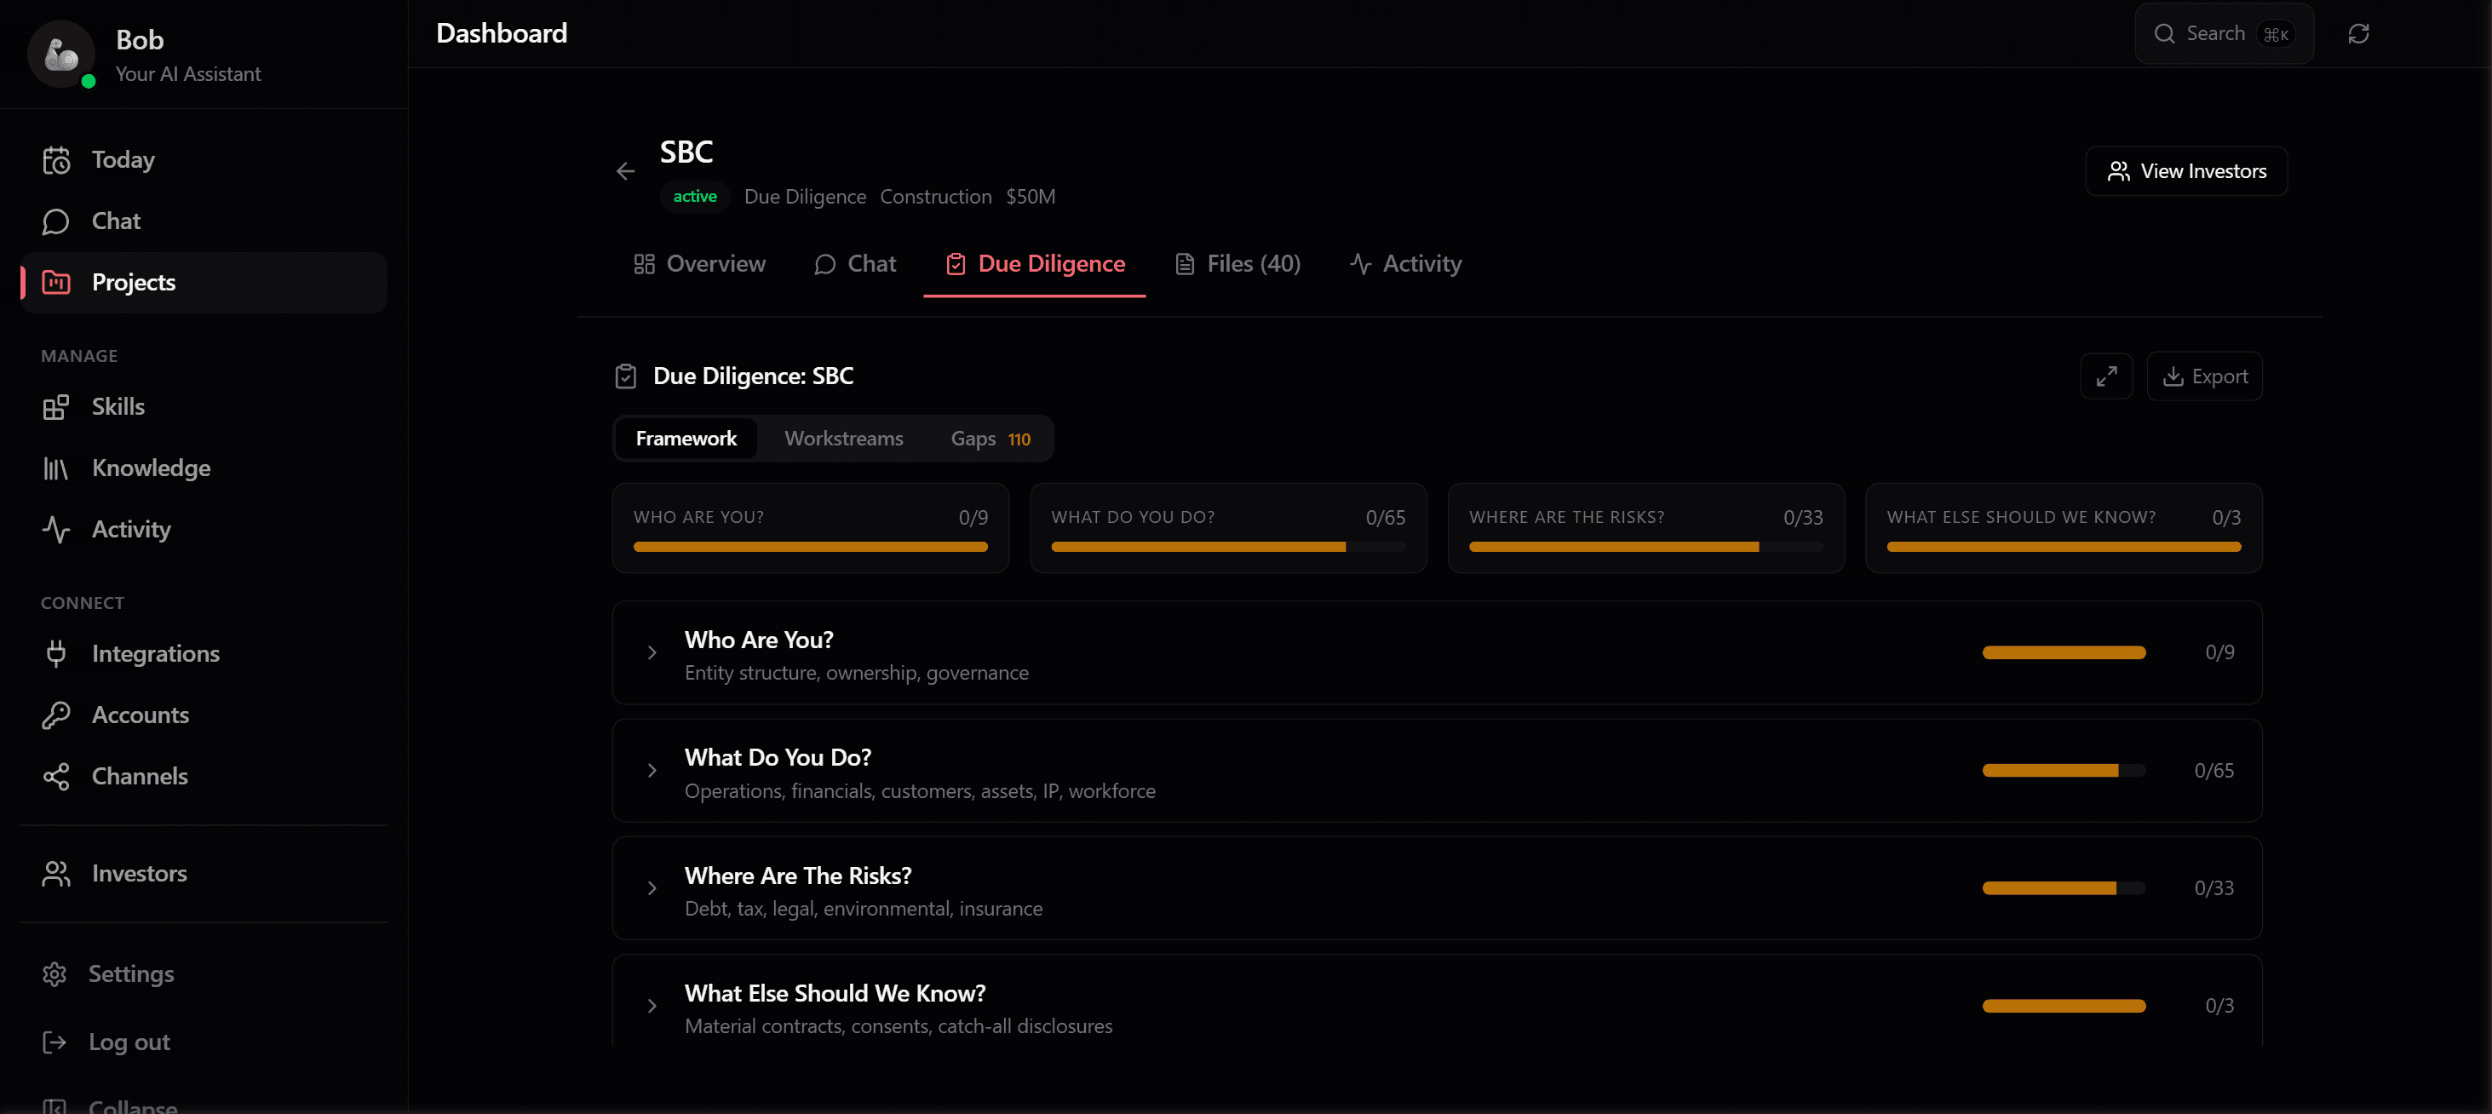The height and width of the screenshot is (1114, 2492).
Task: Select the Skills icon in the sidebar
Action: 55,405
